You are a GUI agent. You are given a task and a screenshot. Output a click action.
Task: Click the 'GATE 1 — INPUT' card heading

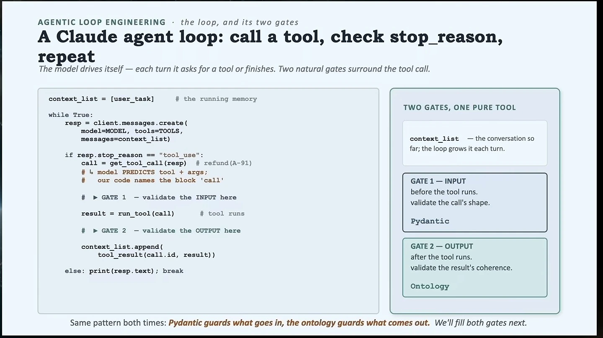[438, 181]
